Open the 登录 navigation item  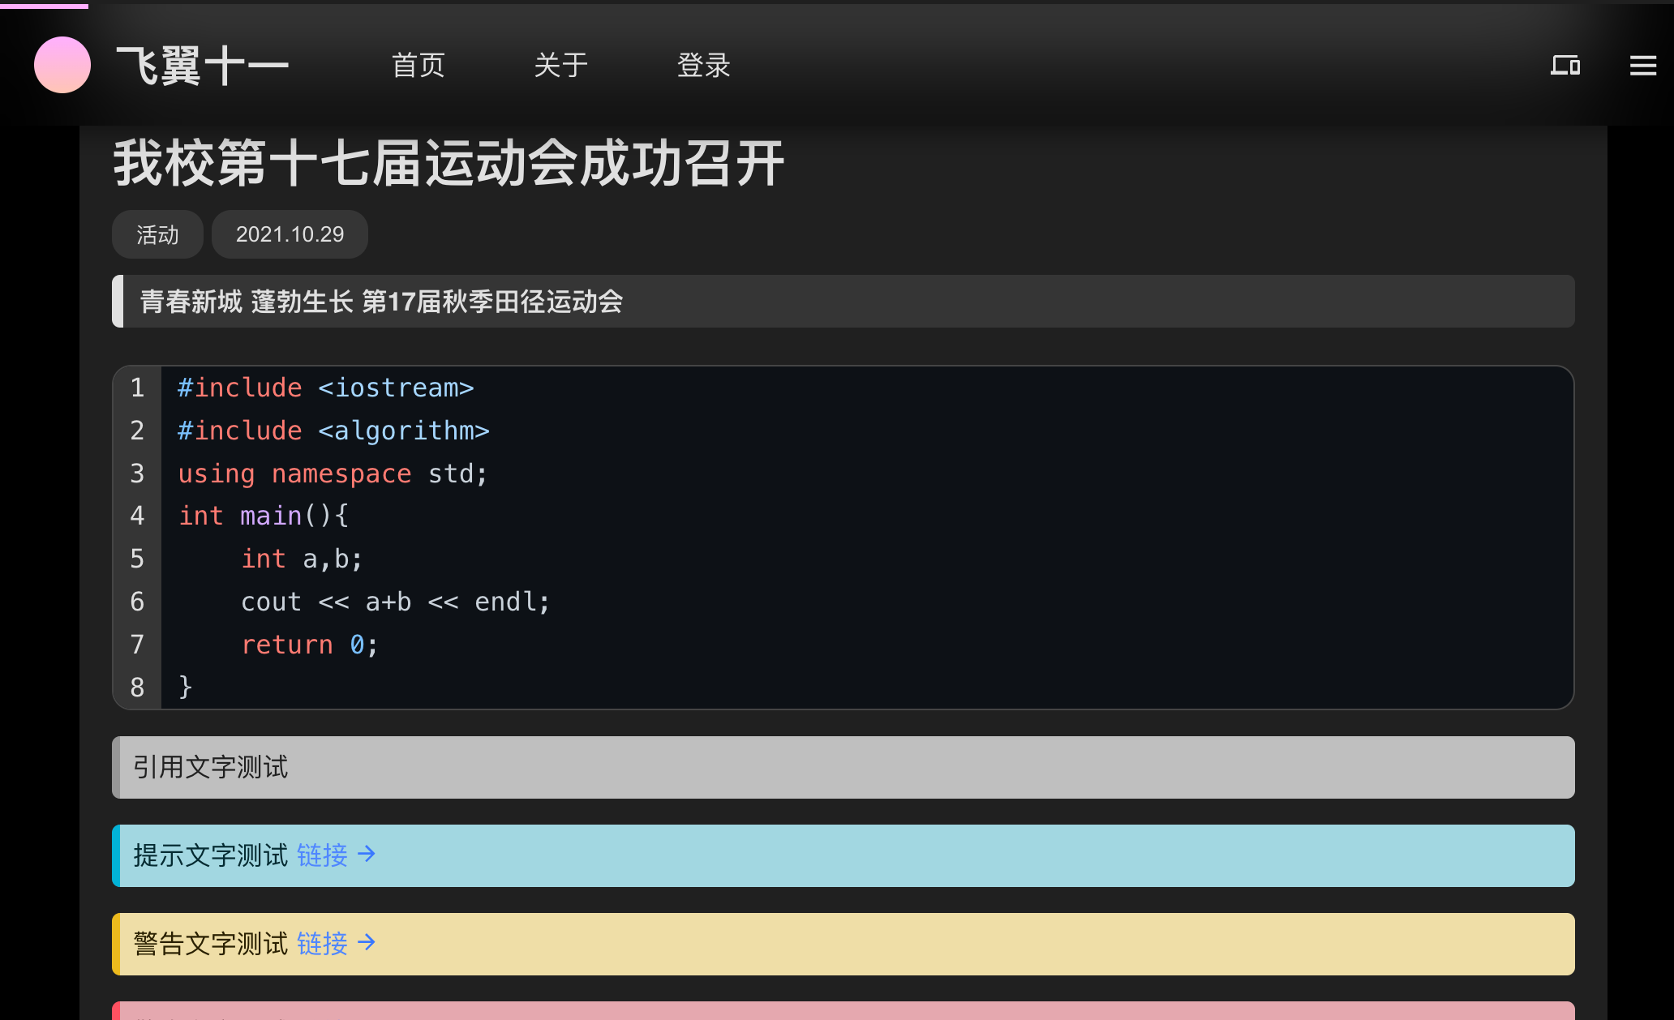pos(704,65)
